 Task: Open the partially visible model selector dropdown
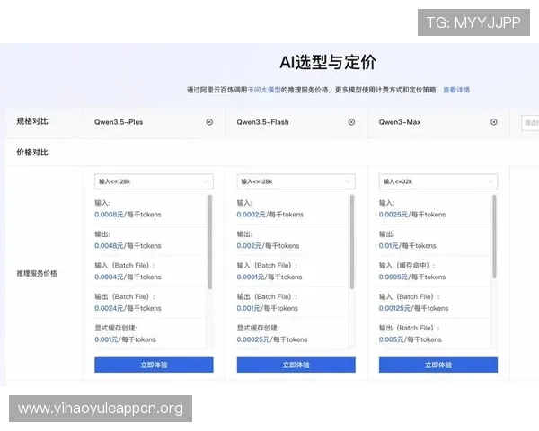530,123
